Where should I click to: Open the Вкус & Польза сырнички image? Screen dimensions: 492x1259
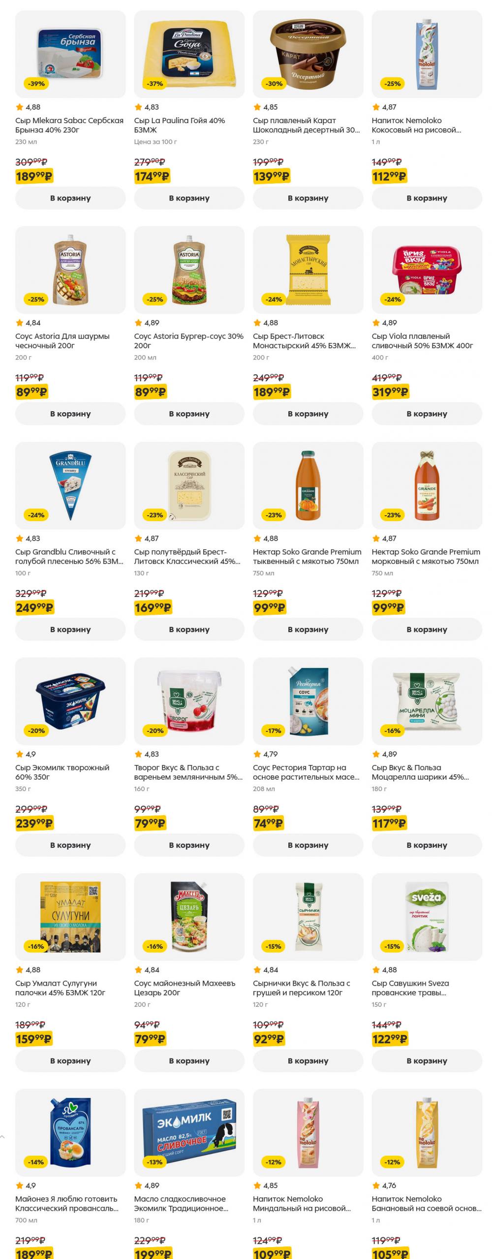pyautogui.click(x=308, y=917)
